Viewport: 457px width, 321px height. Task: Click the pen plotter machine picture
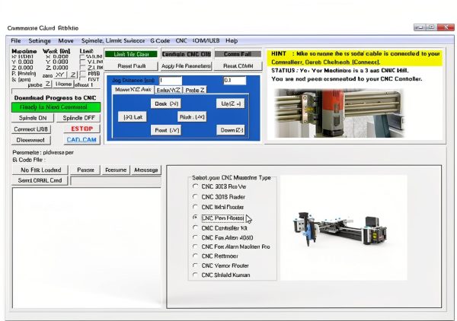click(x=344, y=227)
